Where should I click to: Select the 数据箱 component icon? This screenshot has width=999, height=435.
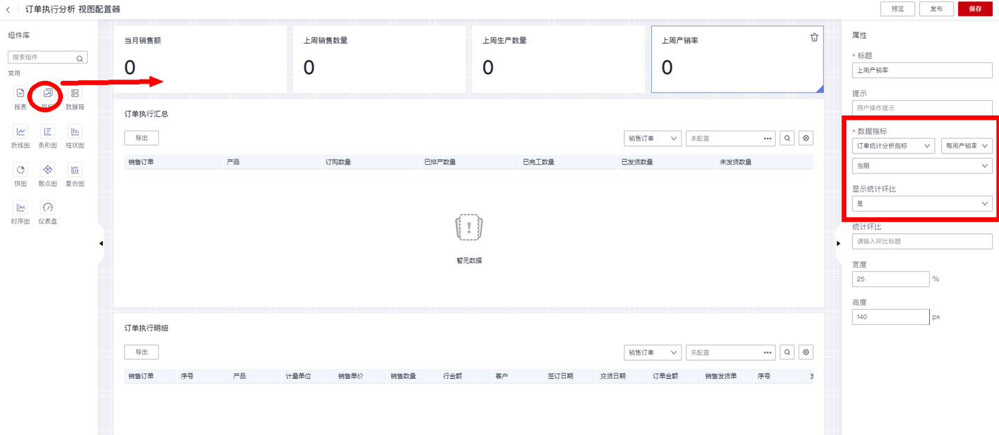(x=75, y=94)
